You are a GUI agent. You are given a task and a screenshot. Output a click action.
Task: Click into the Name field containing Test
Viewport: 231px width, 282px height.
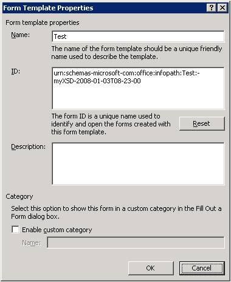(138, 36)
